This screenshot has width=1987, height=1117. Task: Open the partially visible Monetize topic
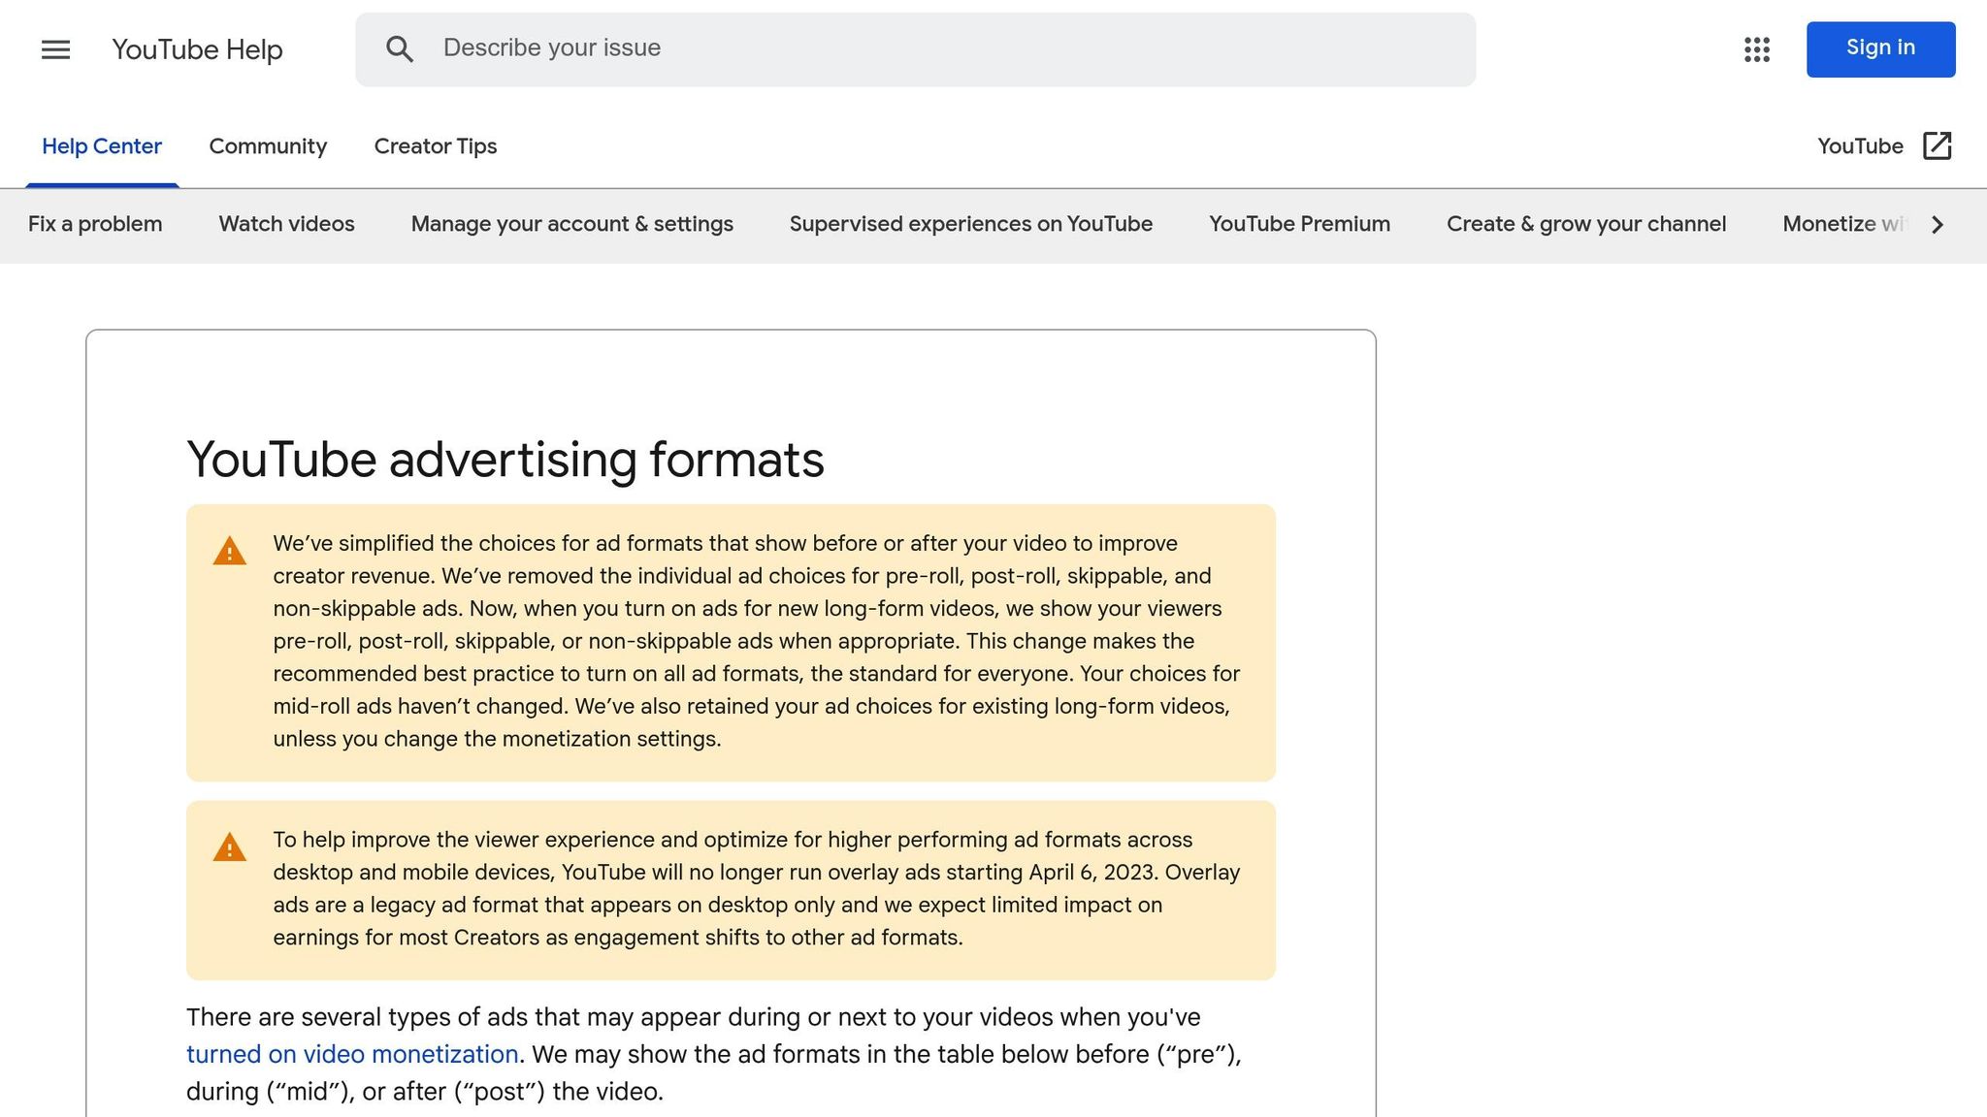[1845, 224]
